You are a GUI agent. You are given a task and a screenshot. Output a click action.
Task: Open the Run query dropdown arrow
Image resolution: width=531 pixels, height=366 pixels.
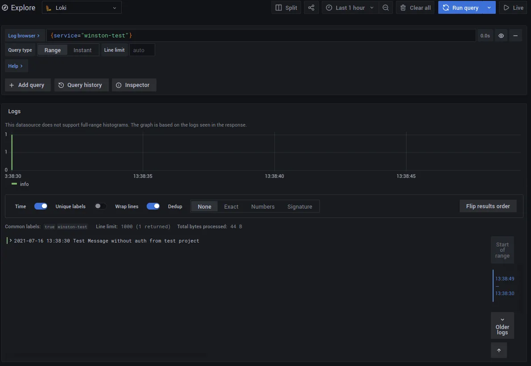489,7
